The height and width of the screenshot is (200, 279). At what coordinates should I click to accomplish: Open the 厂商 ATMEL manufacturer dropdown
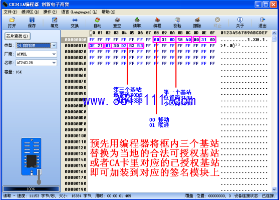point(54,54)
